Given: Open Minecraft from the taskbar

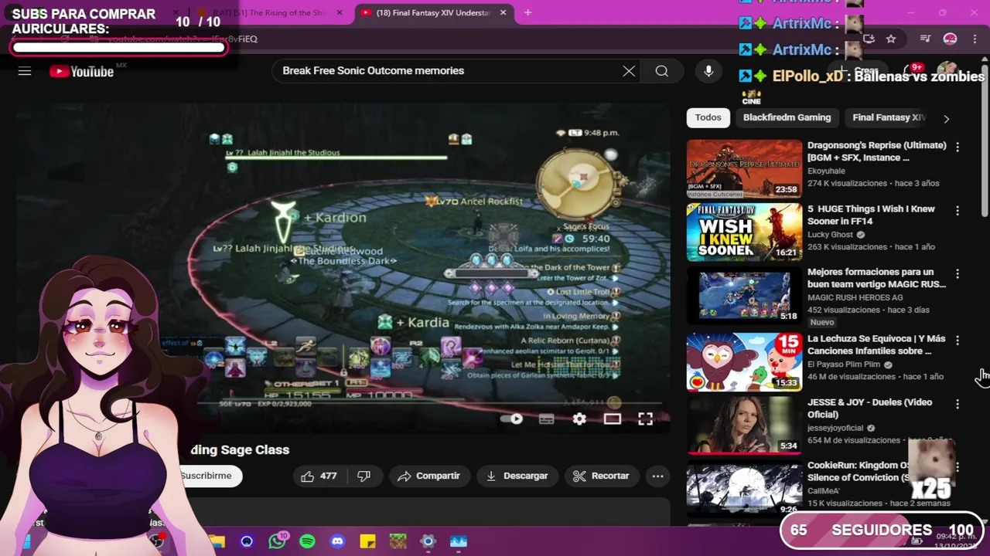Looking at the screenshot, I should click(398, 541).
